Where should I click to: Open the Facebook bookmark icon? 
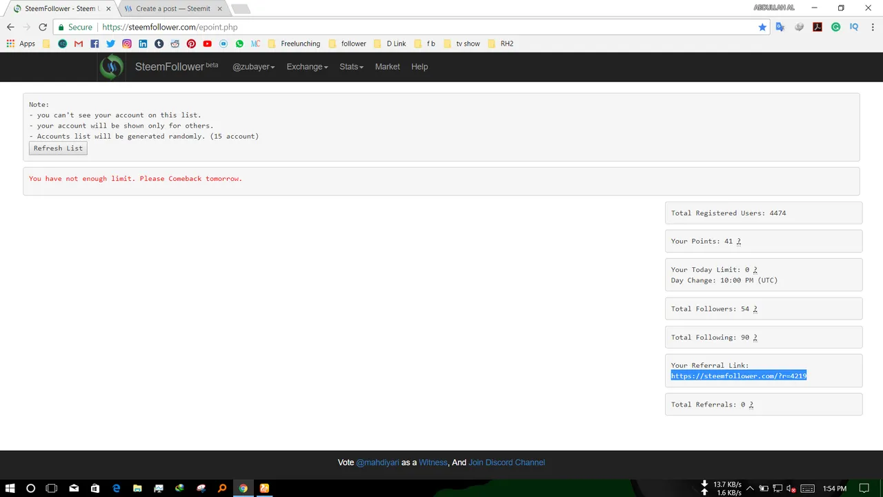(95, 43)
